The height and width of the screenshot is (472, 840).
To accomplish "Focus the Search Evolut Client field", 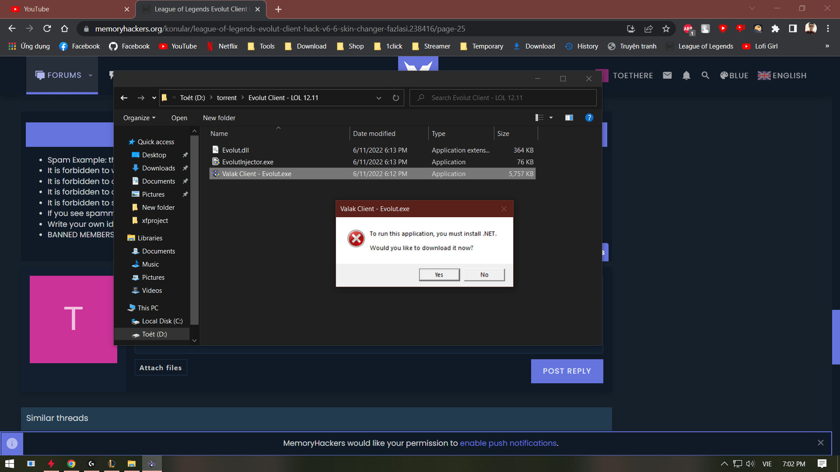I will (503, 98).
